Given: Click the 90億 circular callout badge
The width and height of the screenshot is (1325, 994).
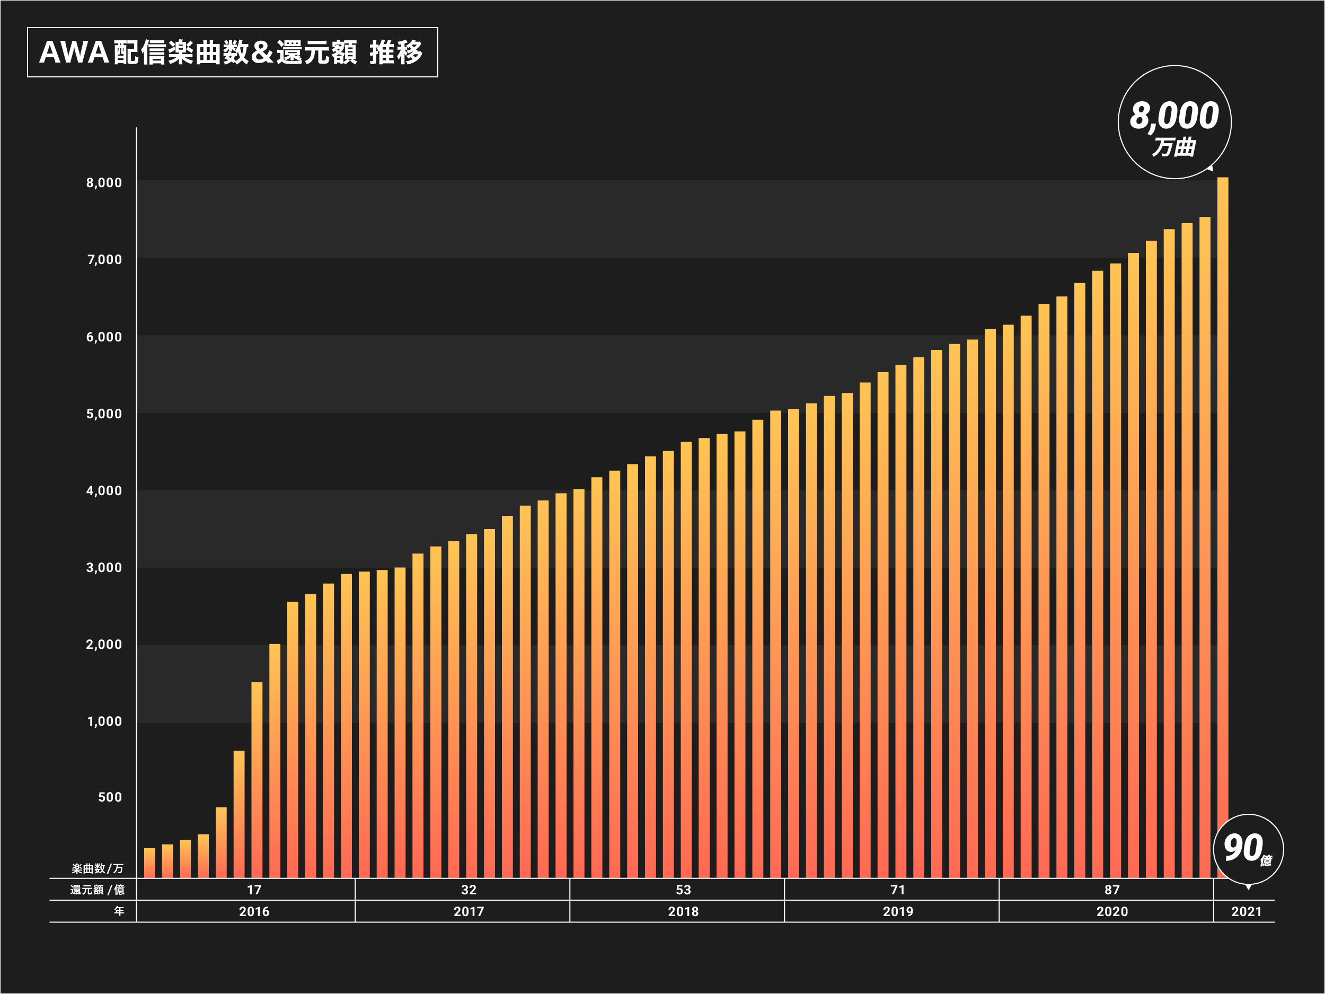Looking at the screenshot, I should [1248, 849].
